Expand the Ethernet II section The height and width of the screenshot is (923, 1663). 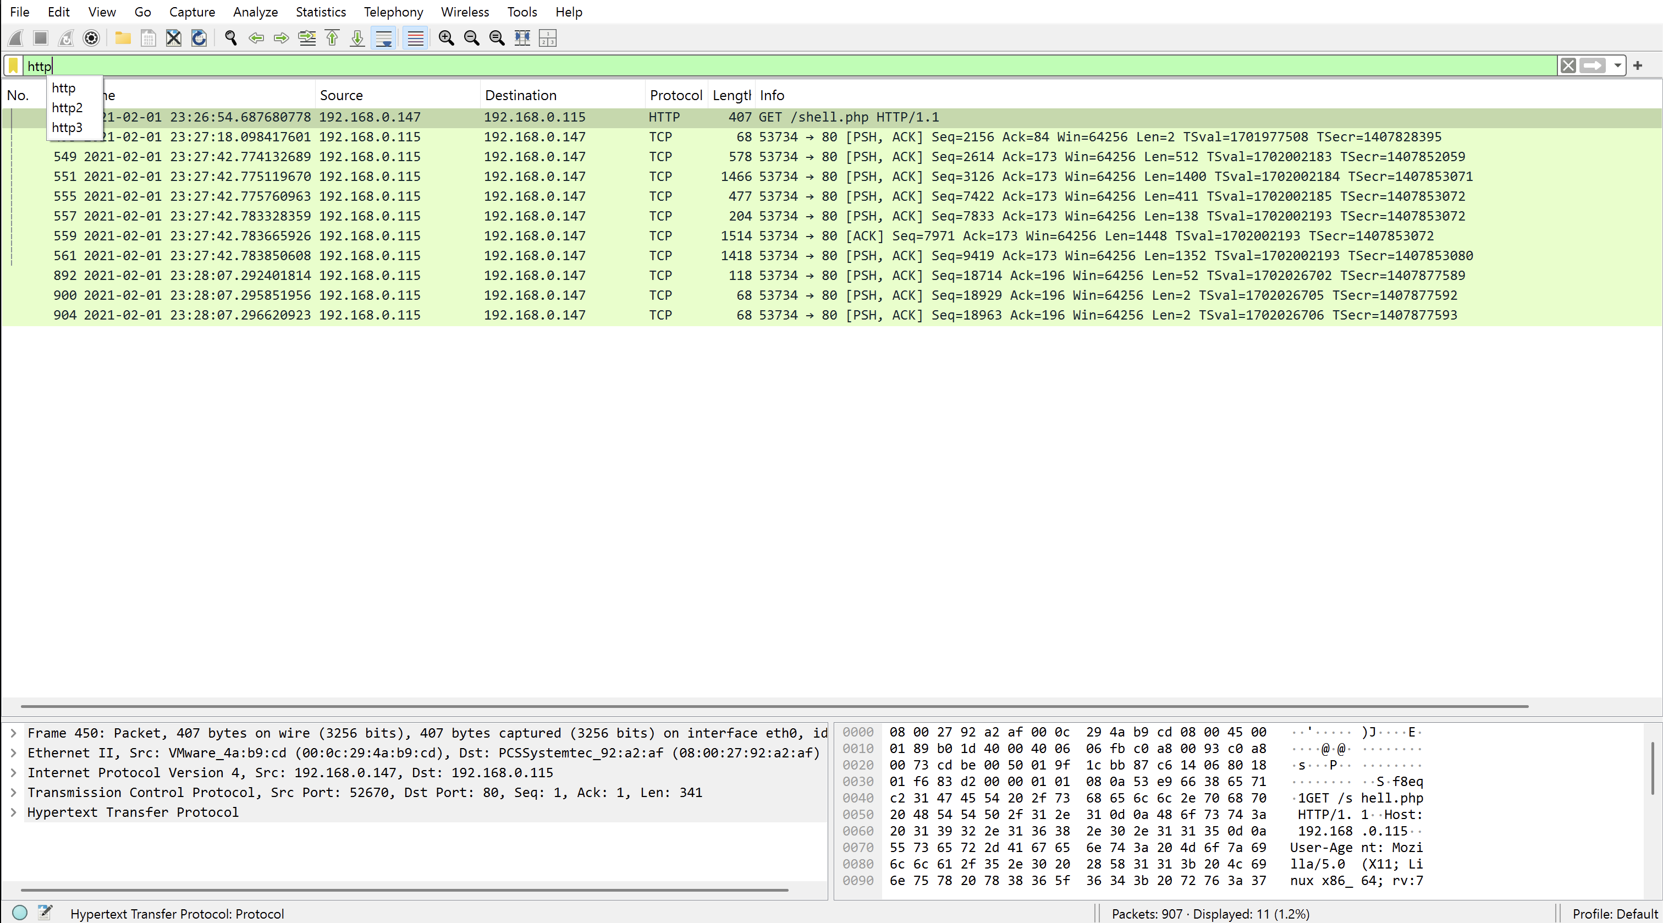(14, 752)
